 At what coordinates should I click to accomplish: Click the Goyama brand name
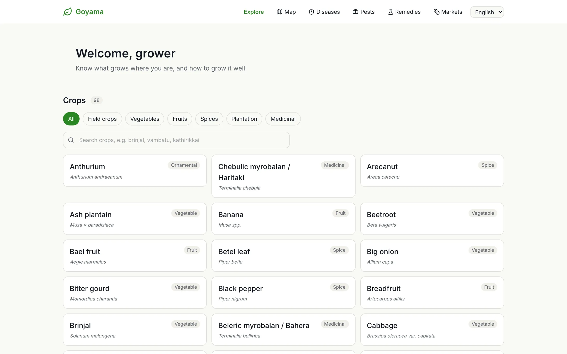89,12
